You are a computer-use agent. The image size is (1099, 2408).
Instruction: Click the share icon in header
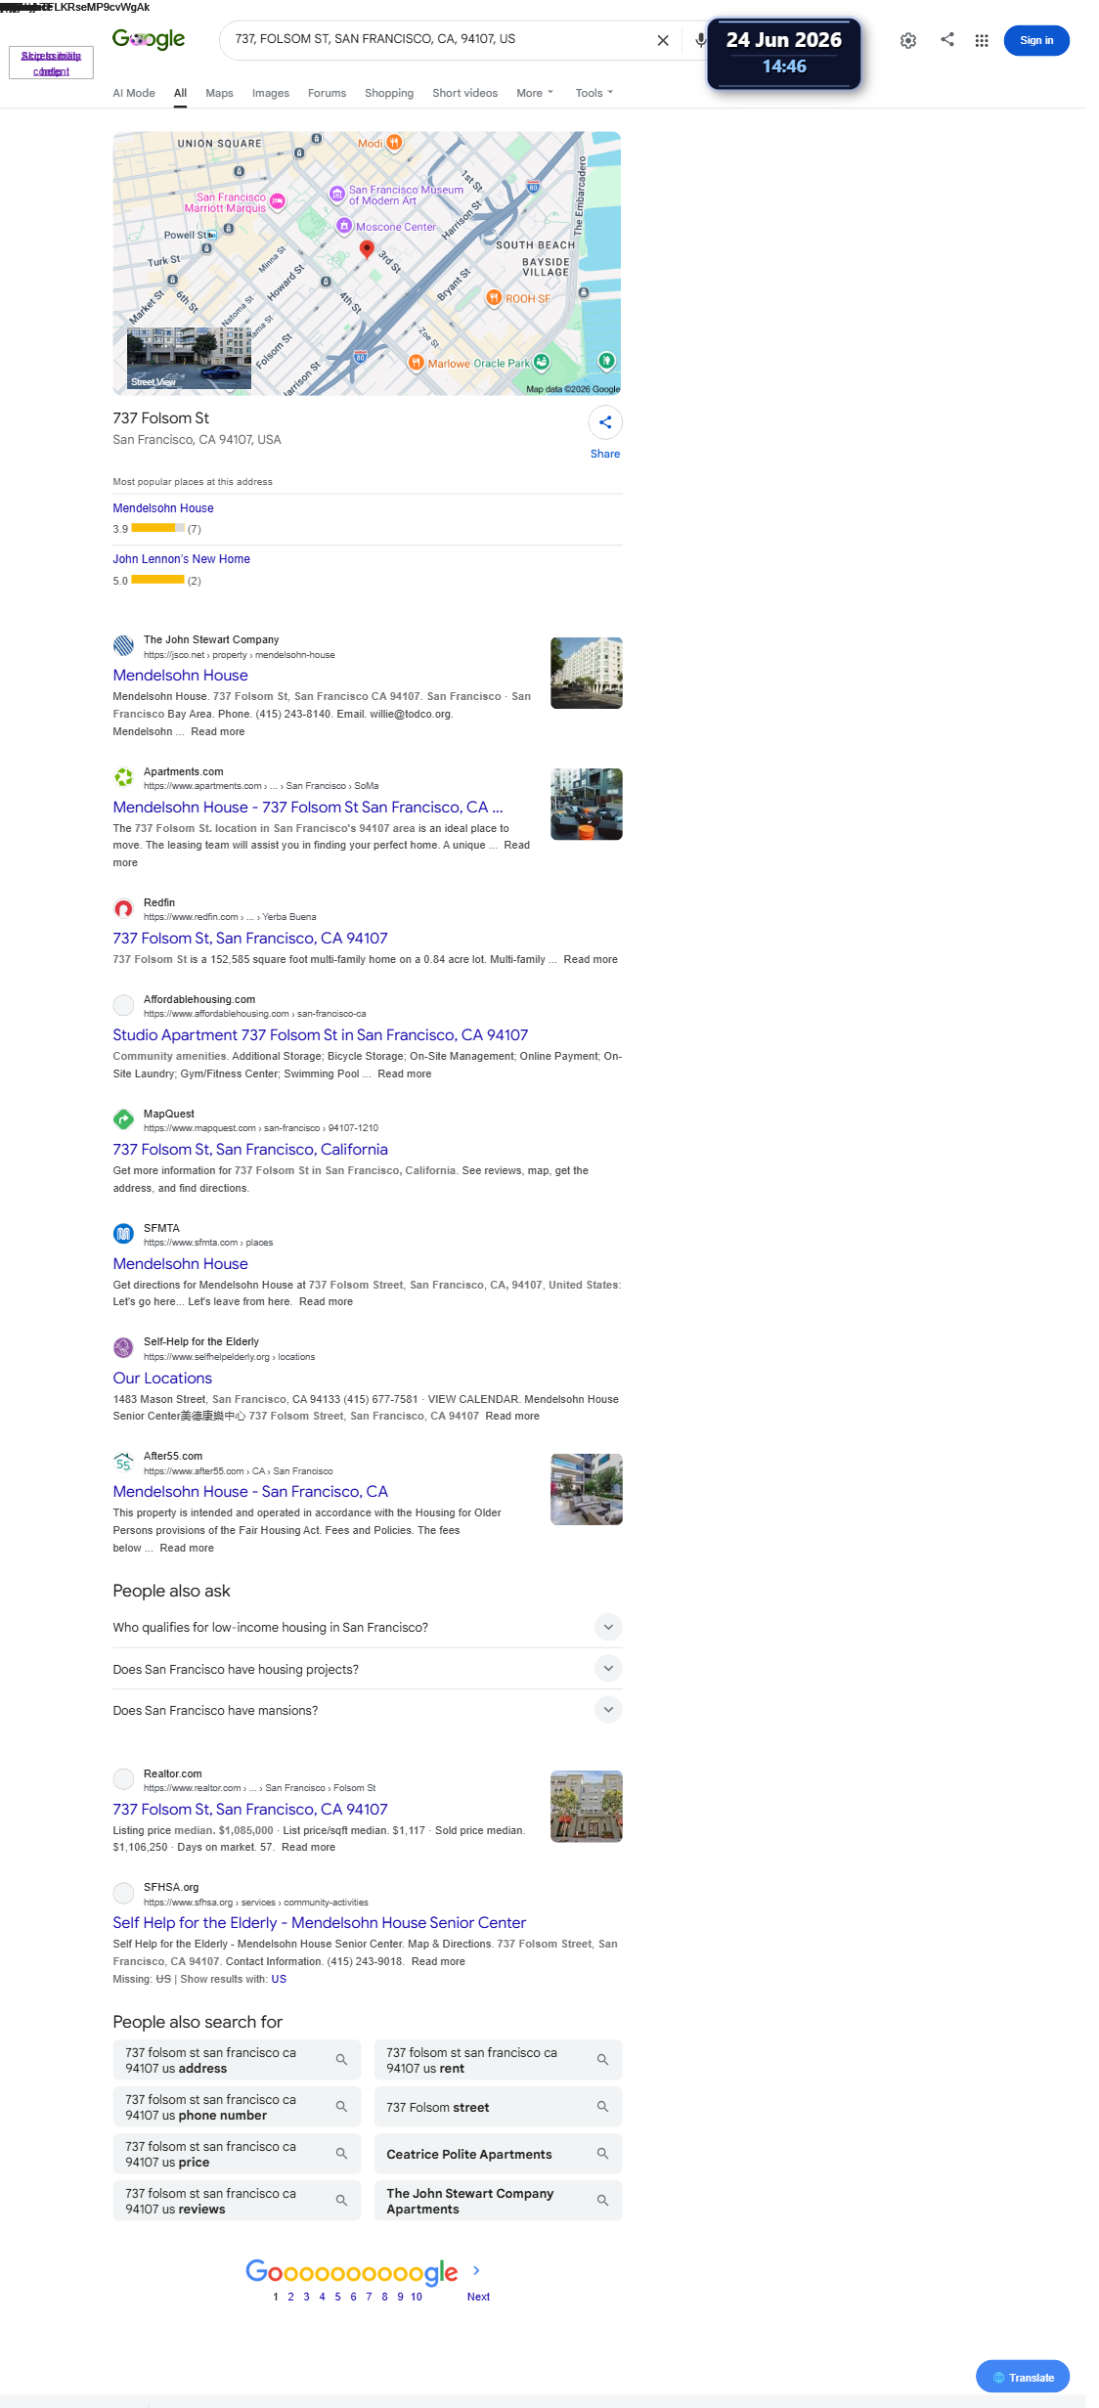[x=947, y=39]
